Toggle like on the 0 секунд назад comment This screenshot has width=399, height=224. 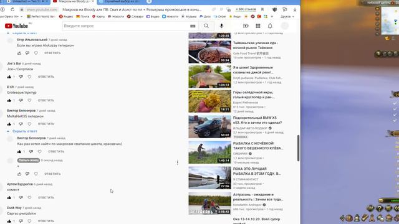pos(19,174)
